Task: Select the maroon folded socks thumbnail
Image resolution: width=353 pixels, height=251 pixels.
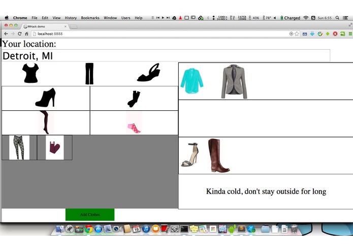Action: click(55, 147)
